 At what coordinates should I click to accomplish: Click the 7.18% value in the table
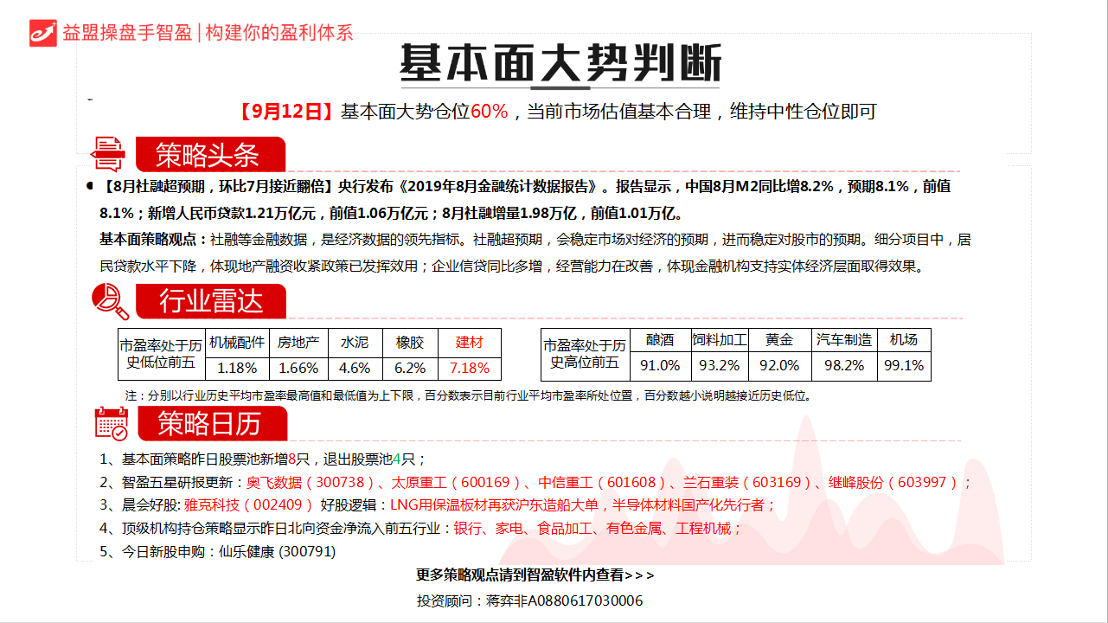click(x=470, y=368)
